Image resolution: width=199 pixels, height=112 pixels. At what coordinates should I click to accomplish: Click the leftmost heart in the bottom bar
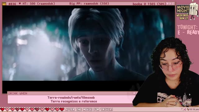pos(2,109)
